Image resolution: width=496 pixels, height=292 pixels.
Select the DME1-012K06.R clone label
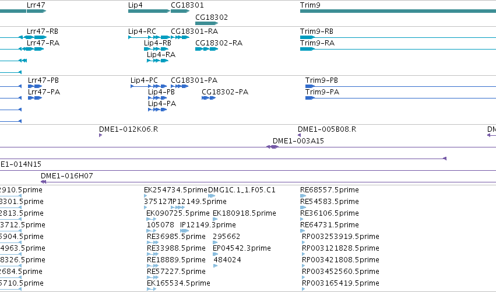[128, 129]
